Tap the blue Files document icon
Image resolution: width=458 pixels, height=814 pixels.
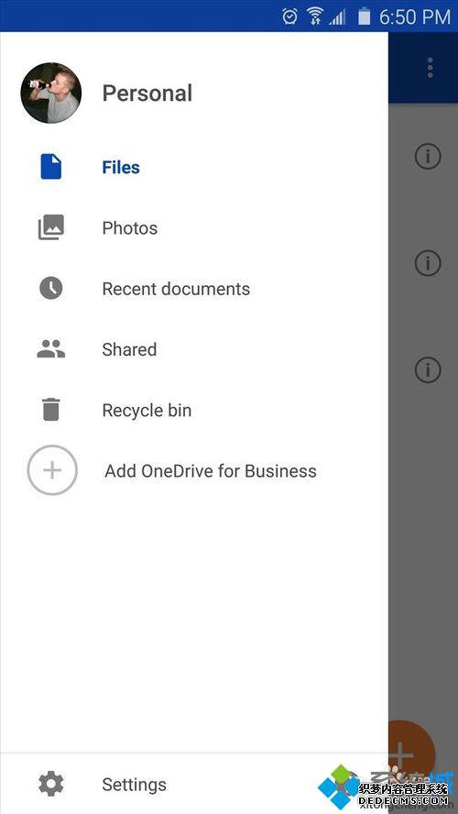tap(50, 167)
